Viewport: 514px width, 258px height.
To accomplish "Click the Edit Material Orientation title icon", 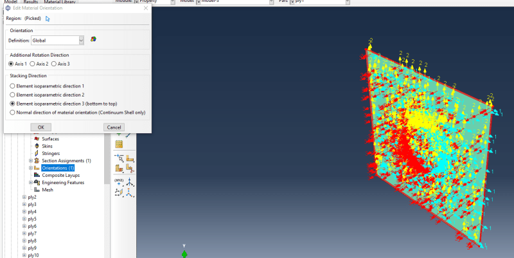I will pos(8,8).
